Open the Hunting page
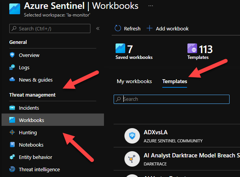The height and width of the screenshot is (177, 240). coord(28,132)
